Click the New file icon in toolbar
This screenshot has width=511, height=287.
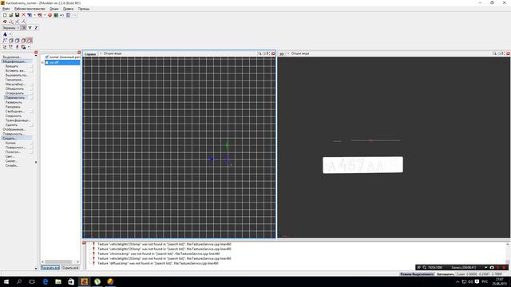point(5,15)
